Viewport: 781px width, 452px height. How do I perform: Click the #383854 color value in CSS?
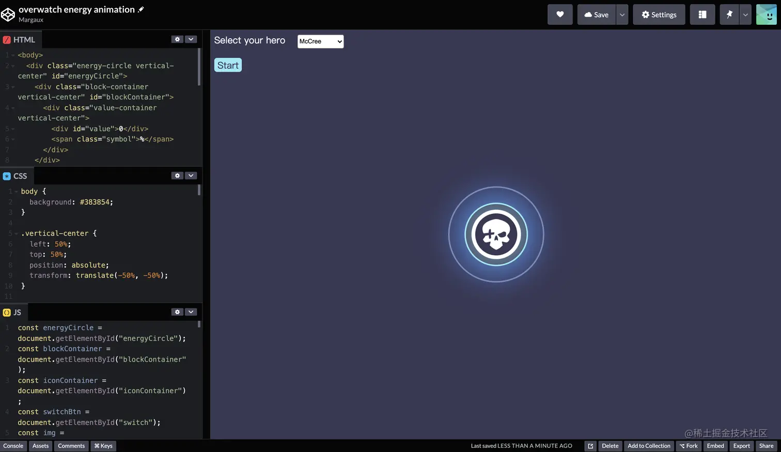(x=95, y=202)
